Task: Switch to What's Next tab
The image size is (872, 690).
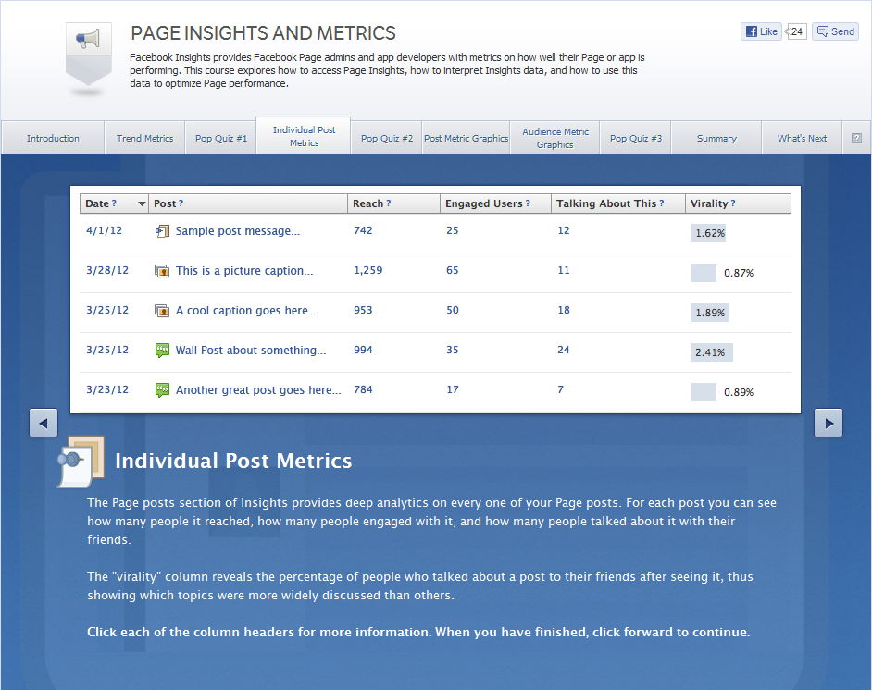Action: tap(802, 139)
